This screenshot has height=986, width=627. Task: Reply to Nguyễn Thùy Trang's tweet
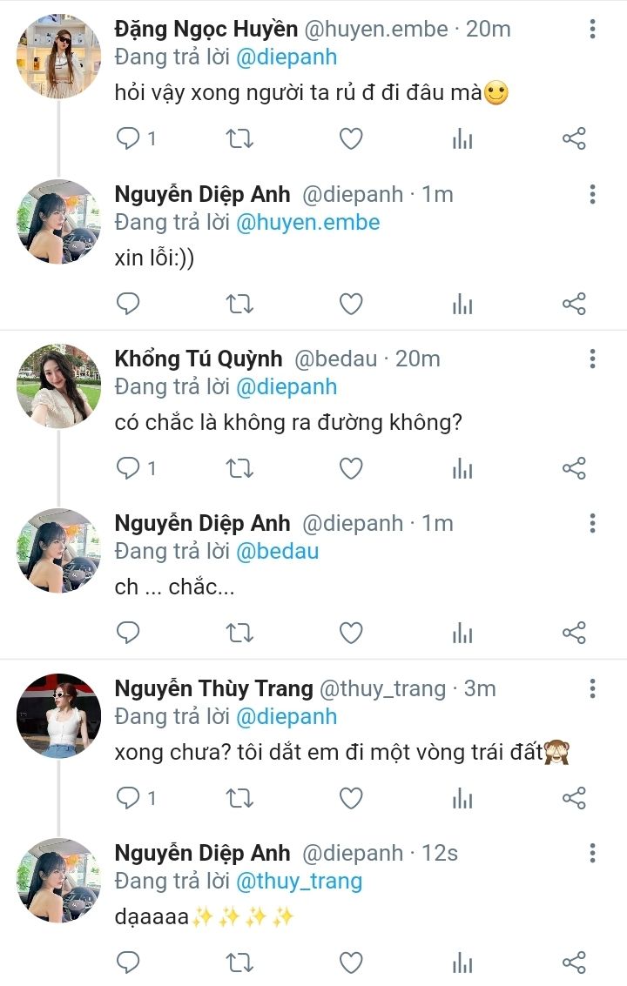tap(129, 798)
